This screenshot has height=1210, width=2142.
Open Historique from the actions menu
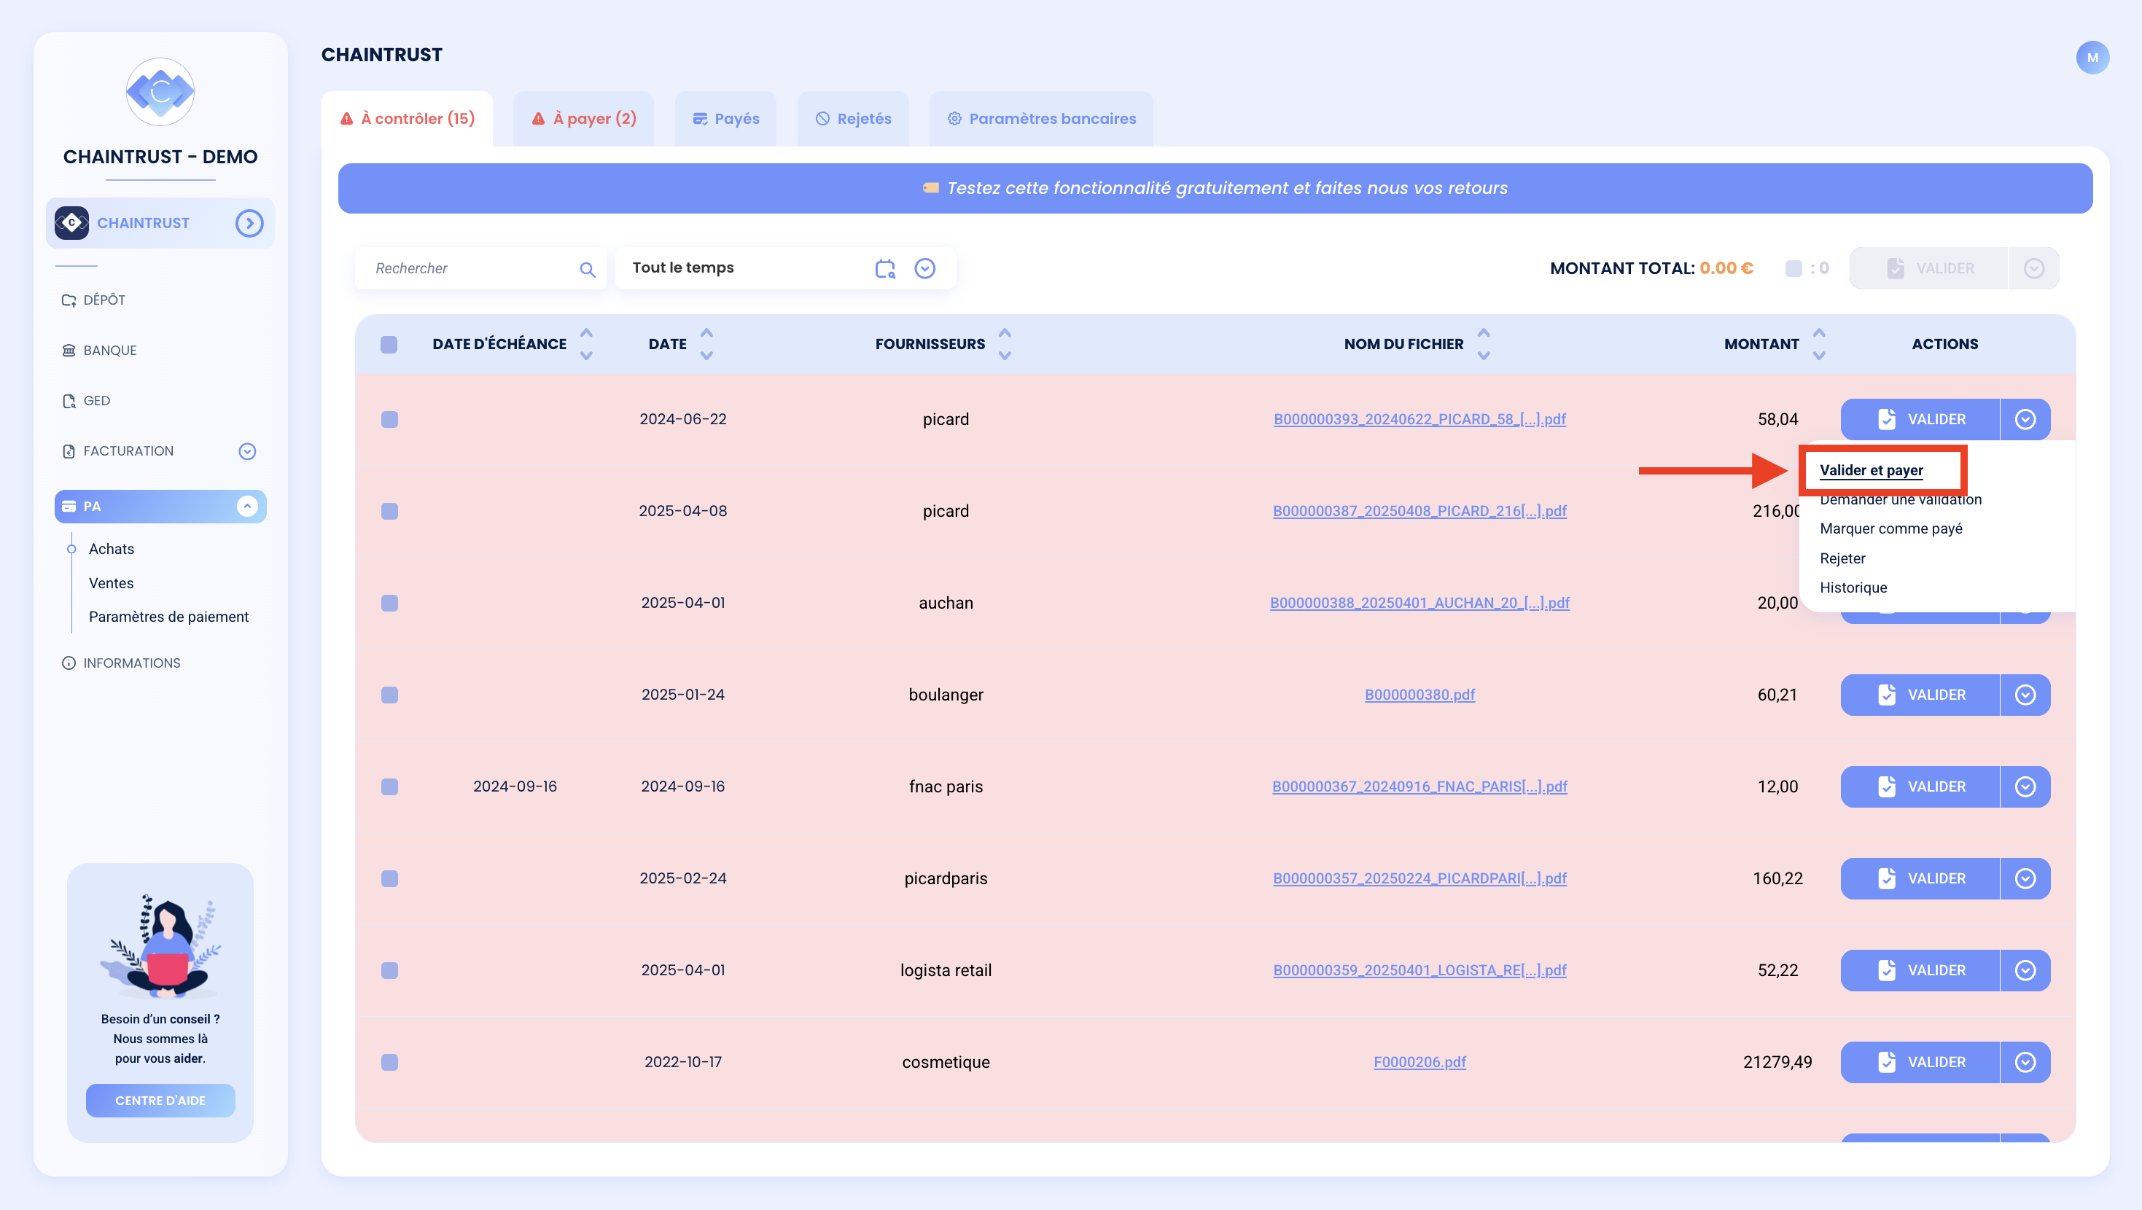click(x=1853, y=587)
